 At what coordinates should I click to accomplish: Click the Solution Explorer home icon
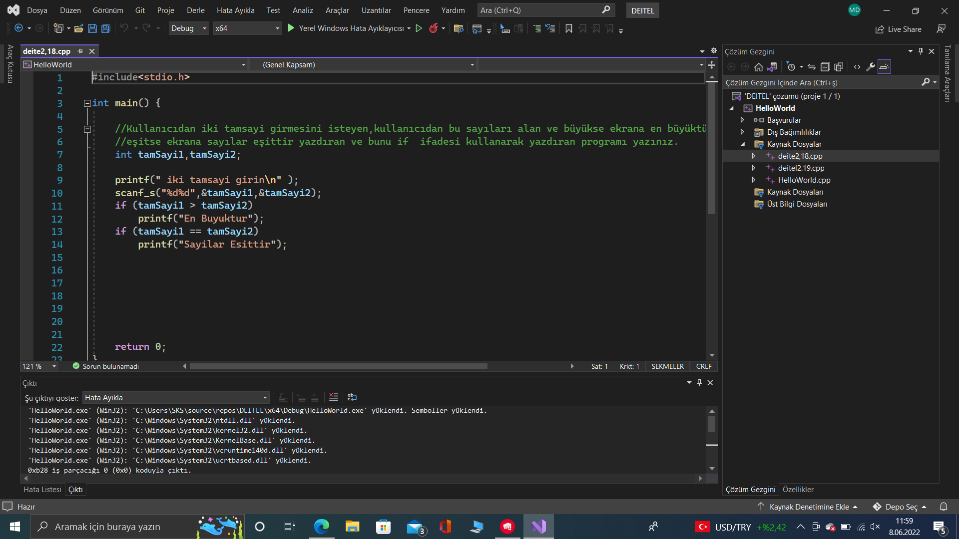click(x=758, y=67)
